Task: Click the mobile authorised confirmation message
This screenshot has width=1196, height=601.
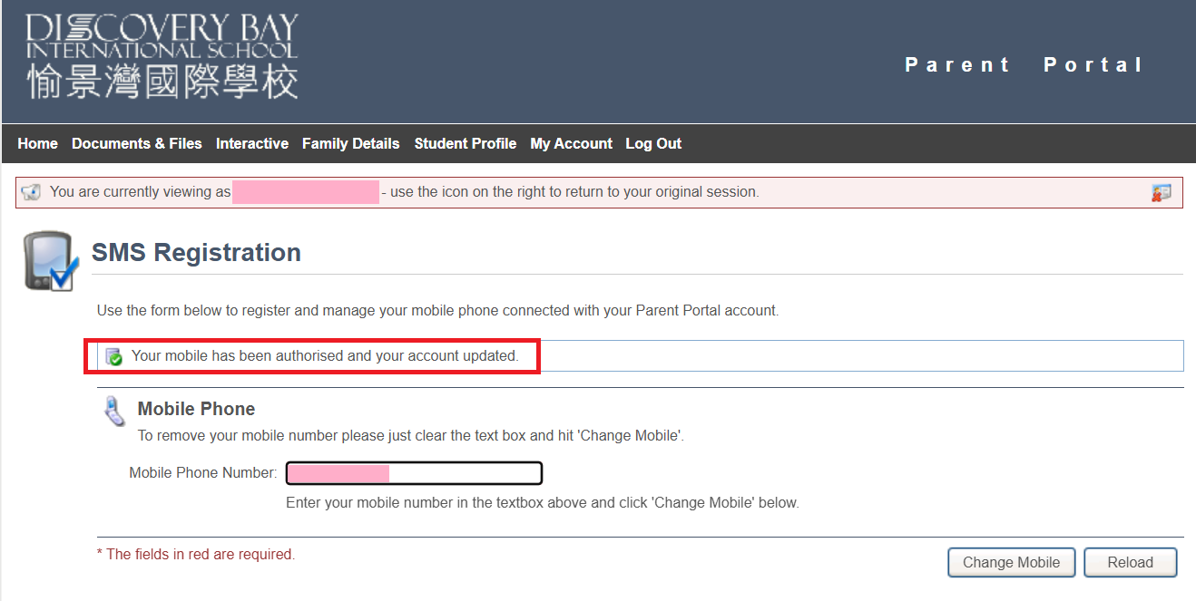Action: (325, 356)
